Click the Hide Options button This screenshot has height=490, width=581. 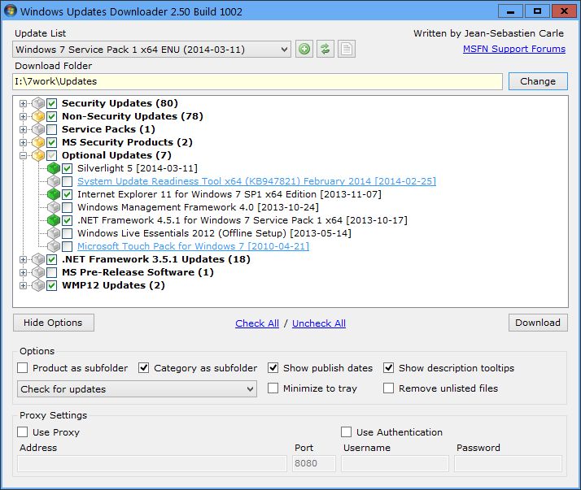point(54,323)
